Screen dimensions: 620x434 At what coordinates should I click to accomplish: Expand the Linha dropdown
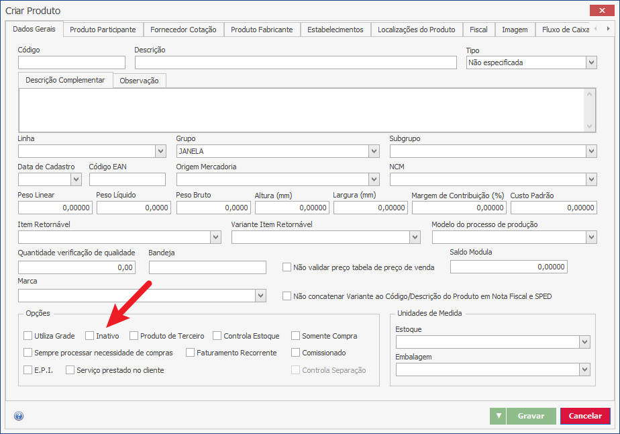tap(160, 151)
